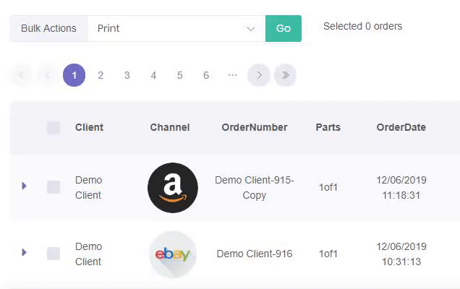
Task: Click the previous page arrow
Action: click(x=48, y=75)
